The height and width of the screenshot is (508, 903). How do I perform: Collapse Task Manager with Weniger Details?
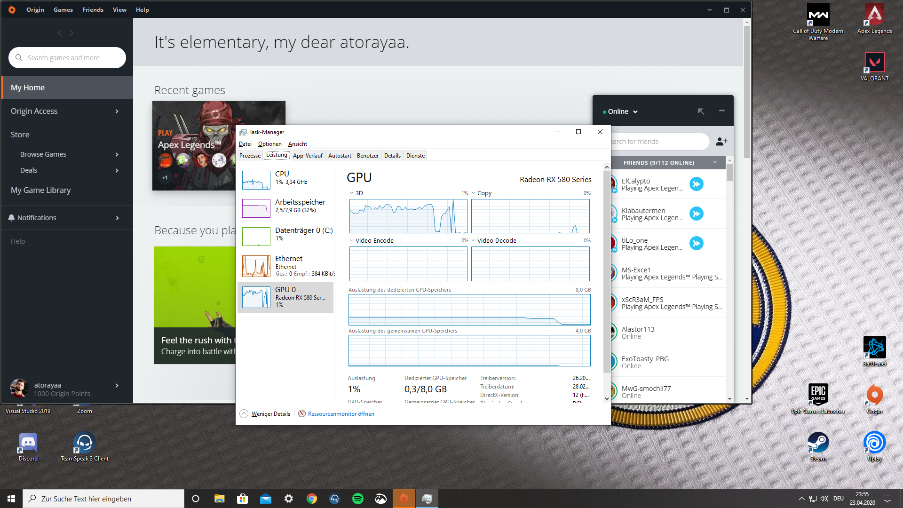click(270, 414)
